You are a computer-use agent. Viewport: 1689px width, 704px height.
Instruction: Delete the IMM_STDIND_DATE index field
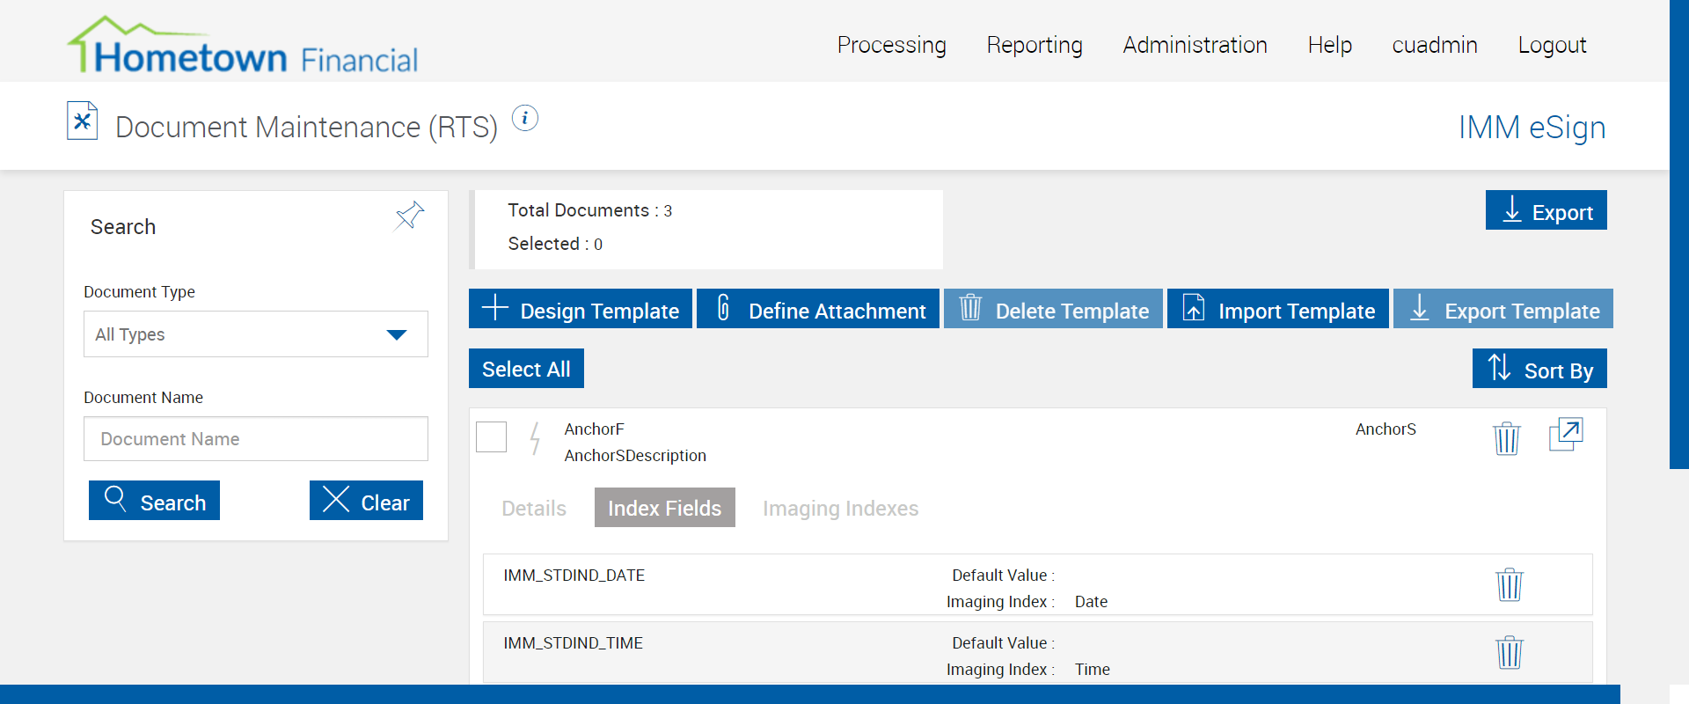point(1509,584)
